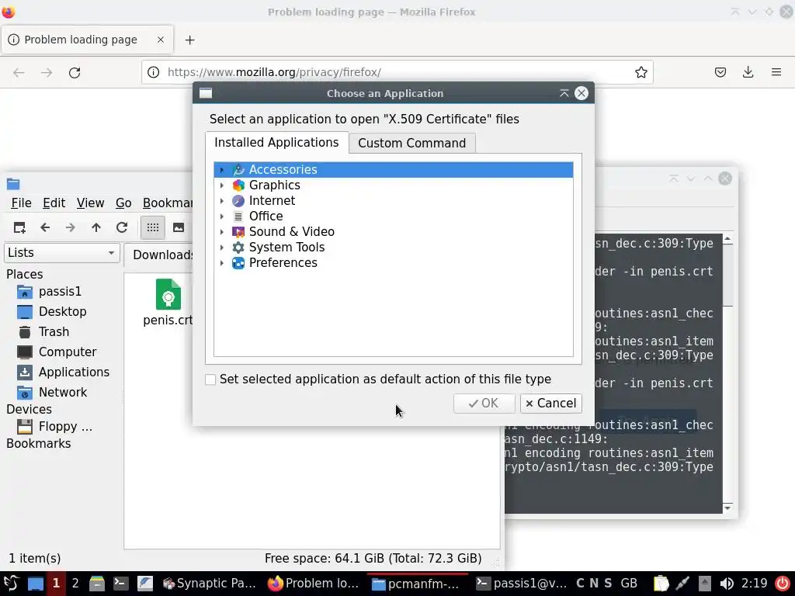This screenshot has height=596, width=795.
Task: Switch to the passis1 terminal taskbar entry
Action: (522, 584)
